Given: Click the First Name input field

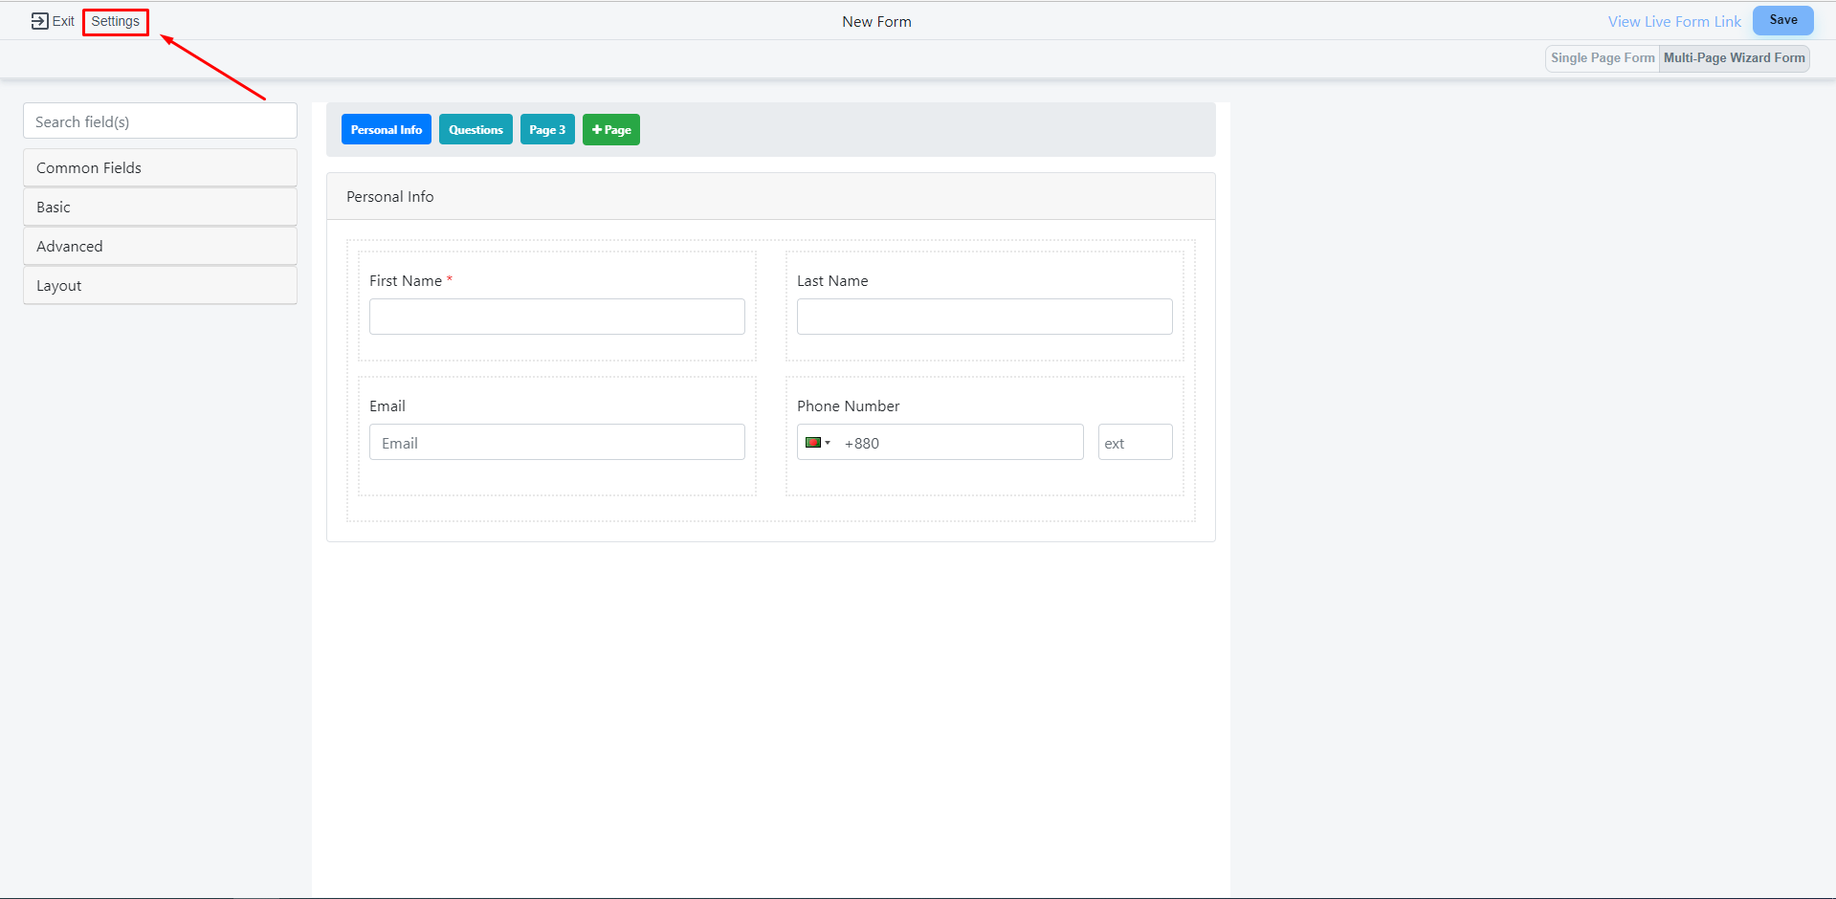Looking at the screenshot, I should click(557, 317).
